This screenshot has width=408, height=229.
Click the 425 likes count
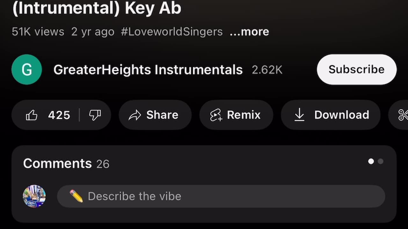coord(59,115)
